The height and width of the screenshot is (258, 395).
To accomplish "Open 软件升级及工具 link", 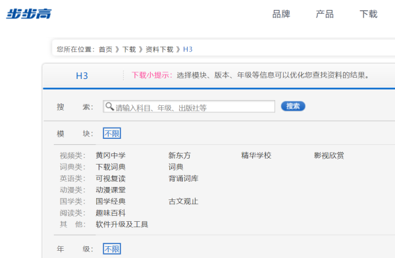I will click(x=122, y=224).
